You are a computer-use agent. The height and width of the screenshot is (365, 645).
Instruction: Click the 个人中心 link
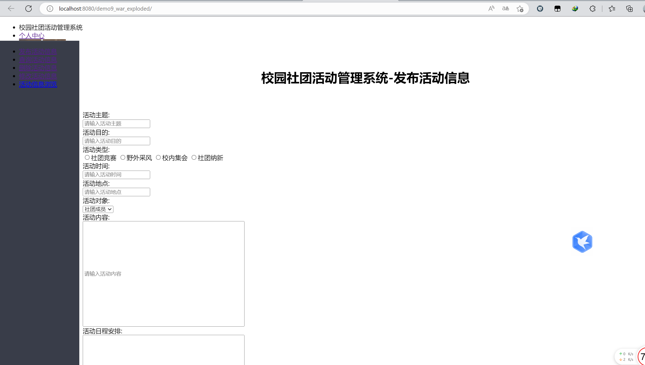point(31,36)
